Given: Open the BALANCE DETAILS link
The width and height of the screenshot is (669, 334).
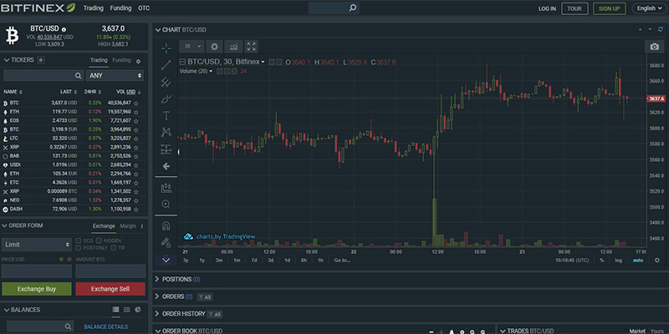Looking at the screenshot, I should pyautogui.click(x=106, y=326).
